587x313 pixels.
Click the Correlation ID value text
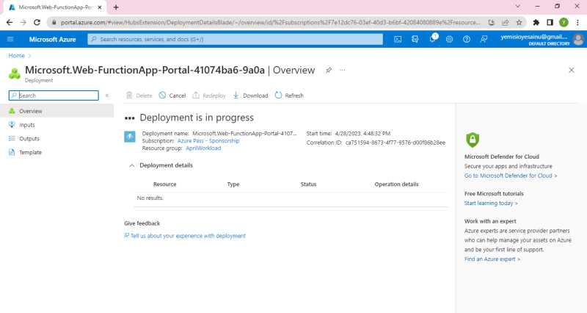[395, 143]
